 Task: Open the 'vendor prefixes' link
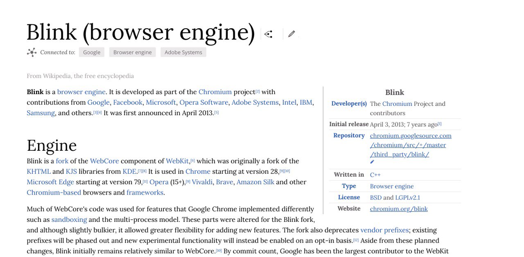[x=384, y=230]
